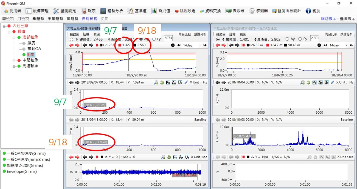The height and width of the screenshot is (189, 357).
Task: Click Ax icon in left baseline spectrum toolbar
Action: [x=174, y=157]
